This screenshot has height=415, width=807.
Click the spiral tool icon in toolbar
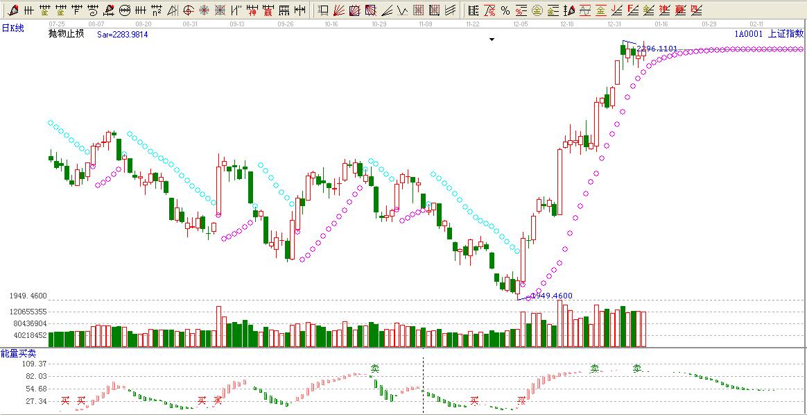94,10
